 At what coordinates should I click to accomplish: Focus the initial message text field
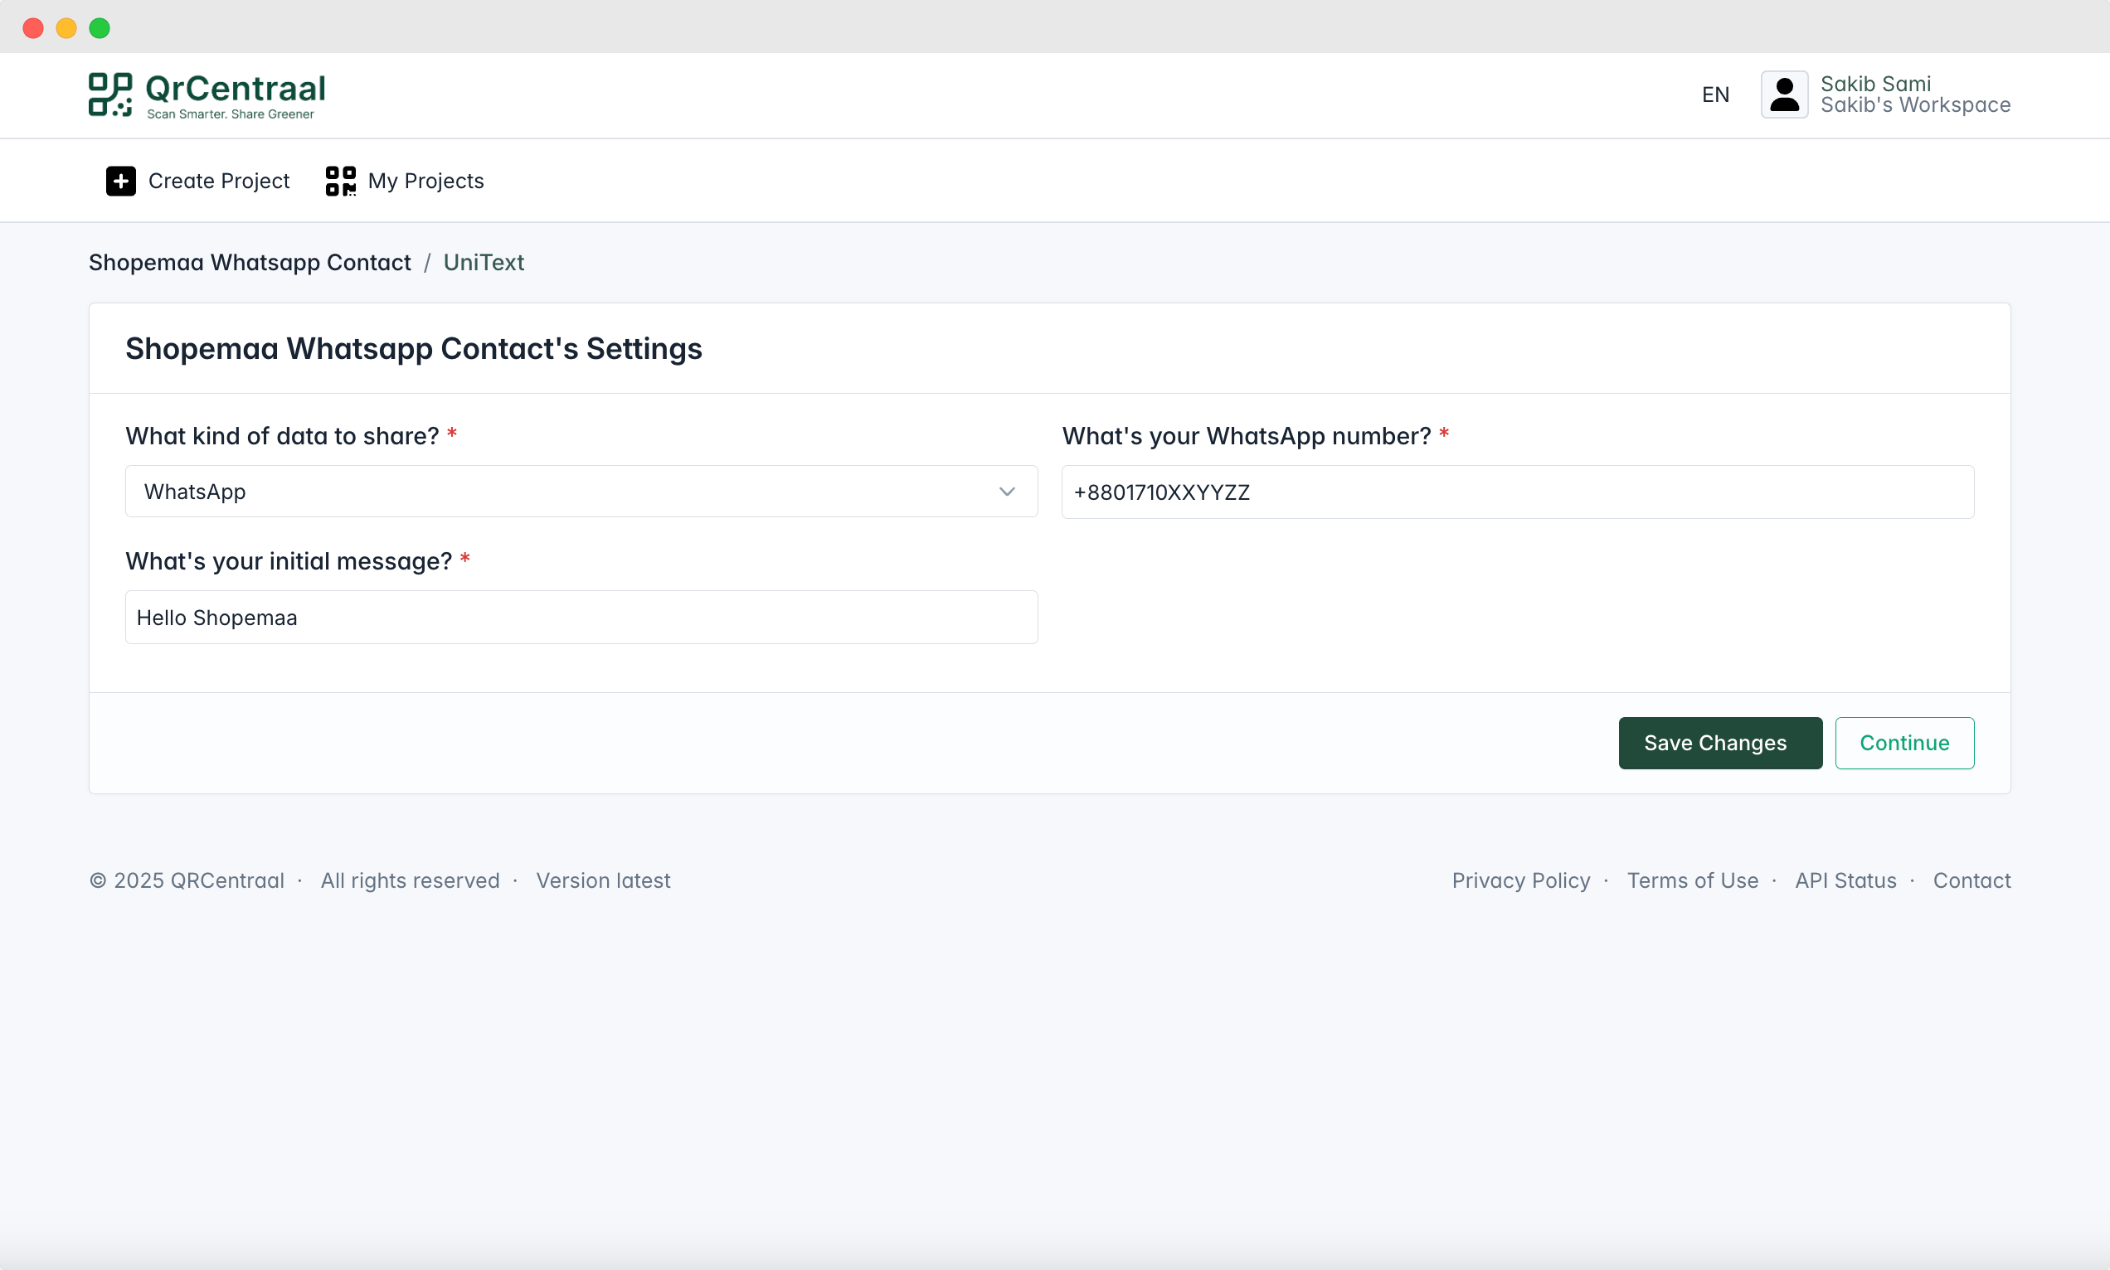581,617
